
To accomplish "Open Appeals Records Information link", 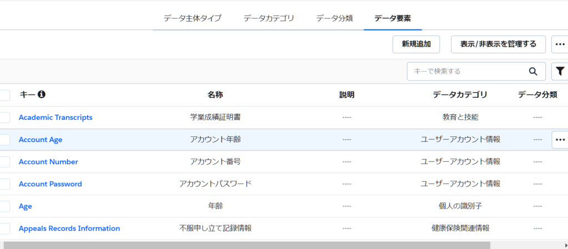I will (69, 228).
